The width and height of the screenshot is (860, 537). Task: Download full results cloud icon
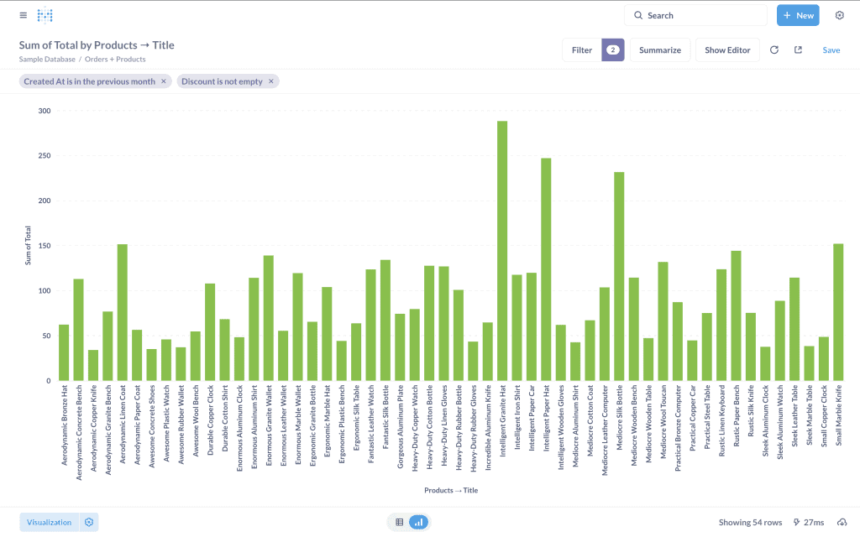pyautogui.click(x=842, y=522)
